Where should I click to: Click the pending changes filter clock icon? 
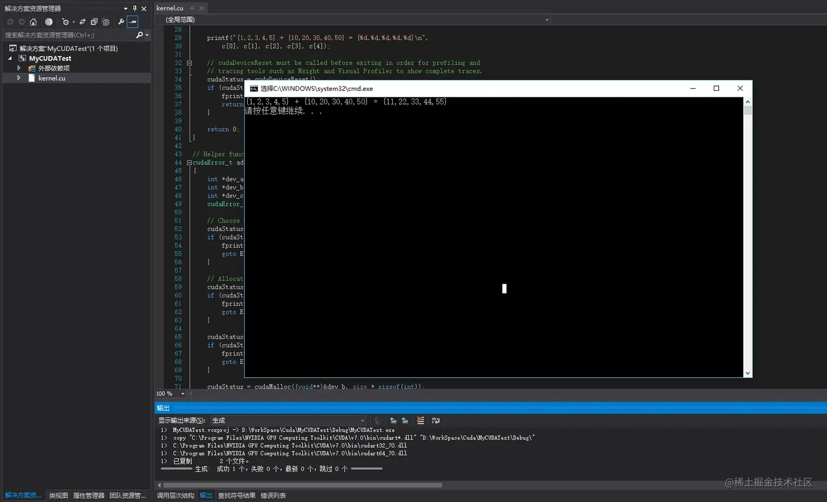(65, 22)
